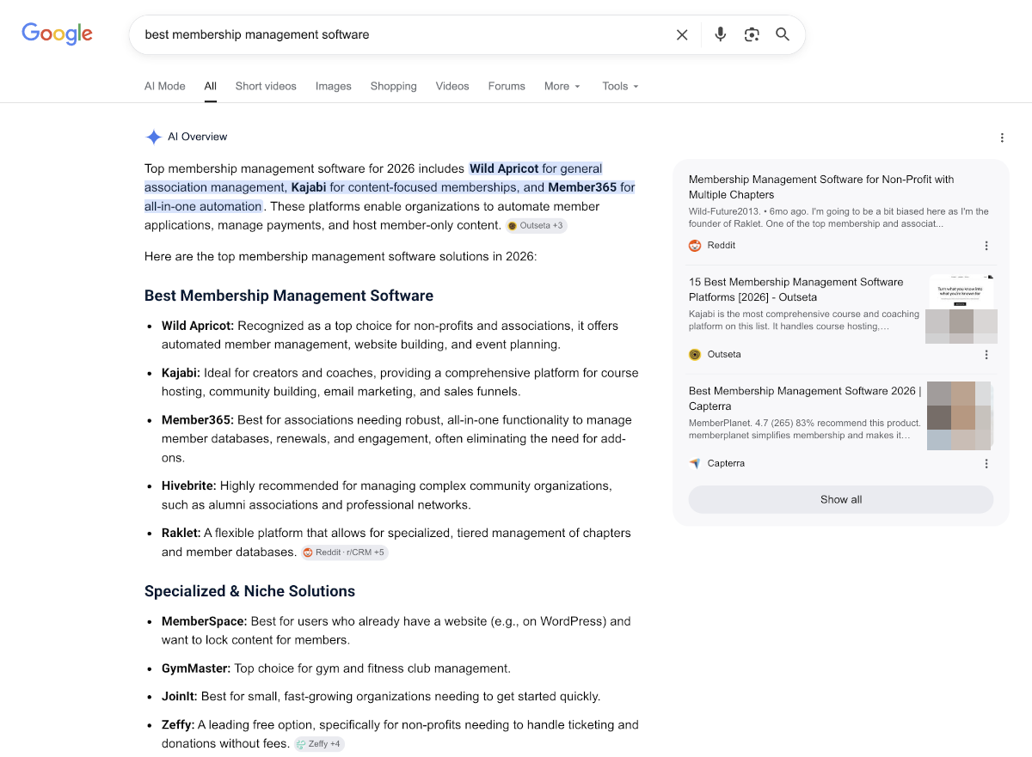Switch to the Images tab
The image size is (1032, 757).
coord(334,86)
